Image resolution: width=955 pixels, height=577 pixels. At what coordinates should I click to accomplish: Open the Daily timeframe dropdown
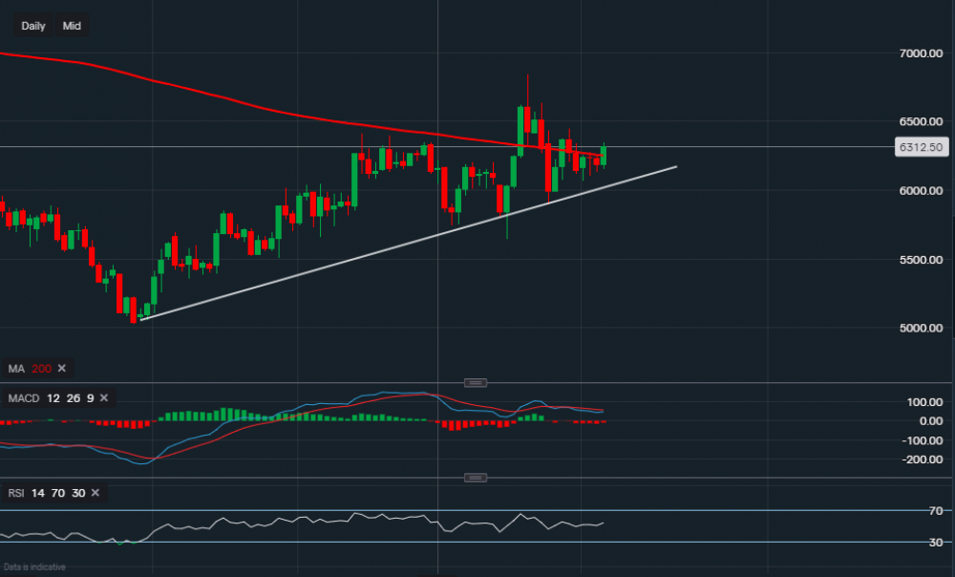point(33,26)
